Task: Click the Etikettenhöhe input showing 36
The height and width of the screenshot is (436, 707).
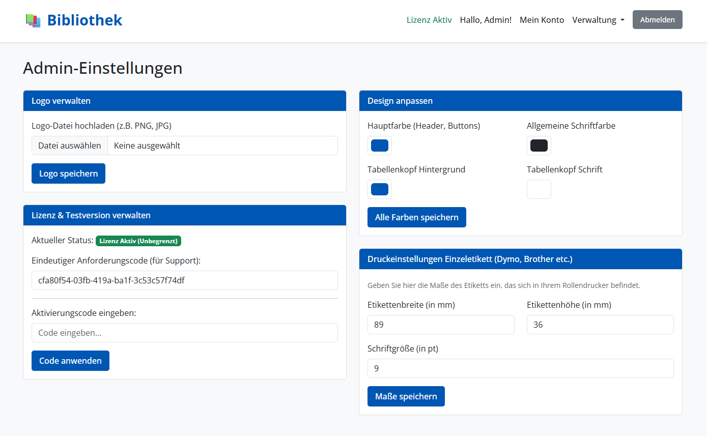Action: pos(600,324)
